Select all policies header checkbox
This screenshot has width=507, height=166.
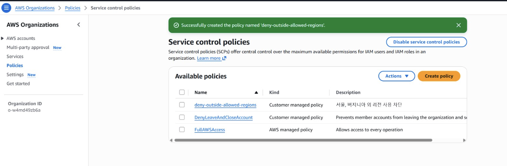(x=182, y=92)
